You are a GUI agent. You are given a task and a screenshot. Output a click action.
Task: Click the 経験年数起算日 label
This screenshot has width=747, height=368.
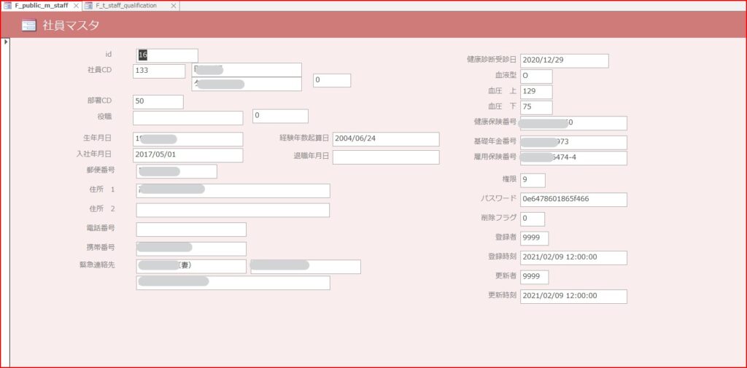click(x=304, y=138)
